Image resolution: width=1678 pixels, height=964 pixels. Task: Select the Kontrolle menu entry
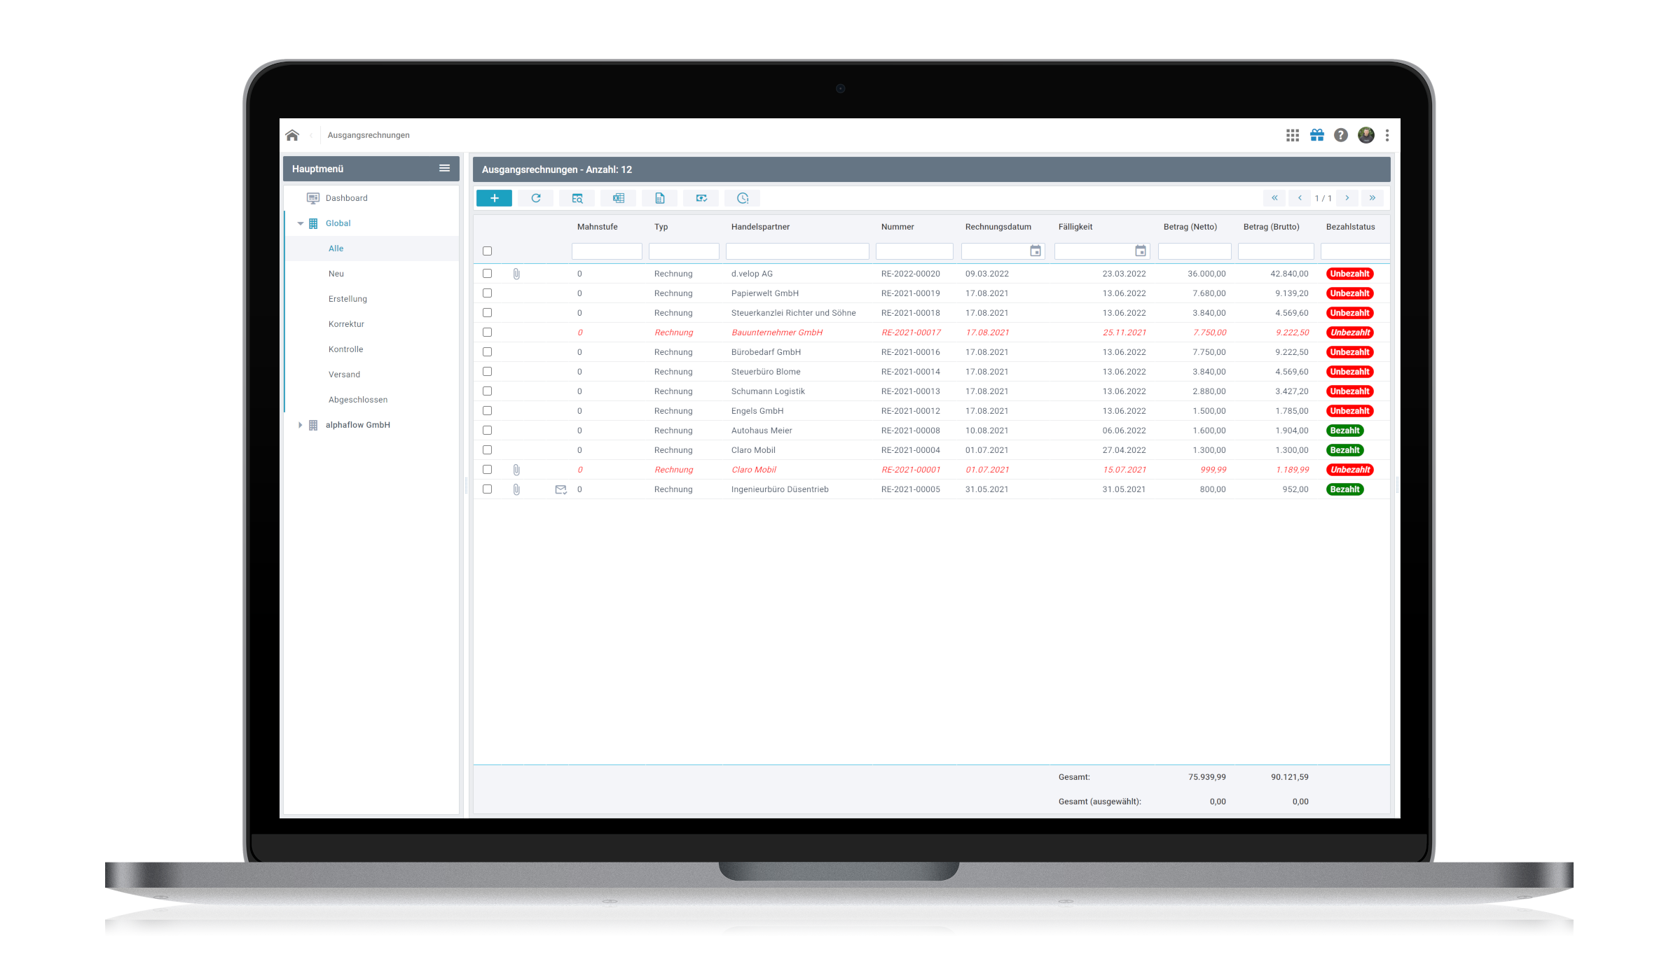point(345,349)
